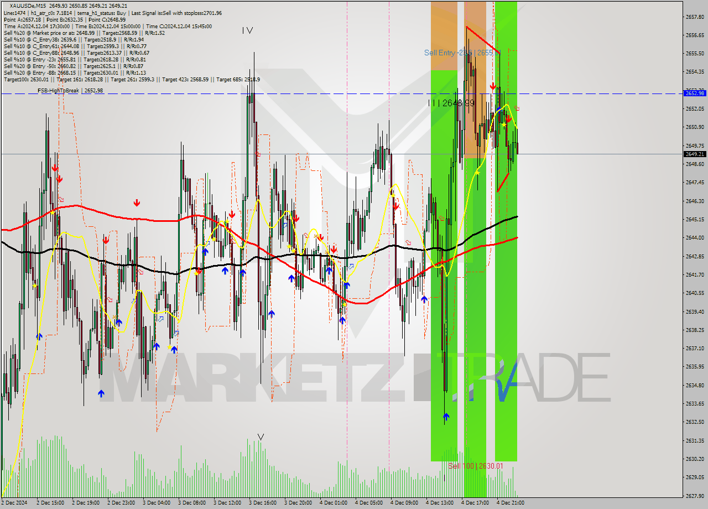This screenshot has width=708, height=509.
Task: Select the 'Time A:2024.12.04 17:30:00' line
Action: [x=107, y=26]
